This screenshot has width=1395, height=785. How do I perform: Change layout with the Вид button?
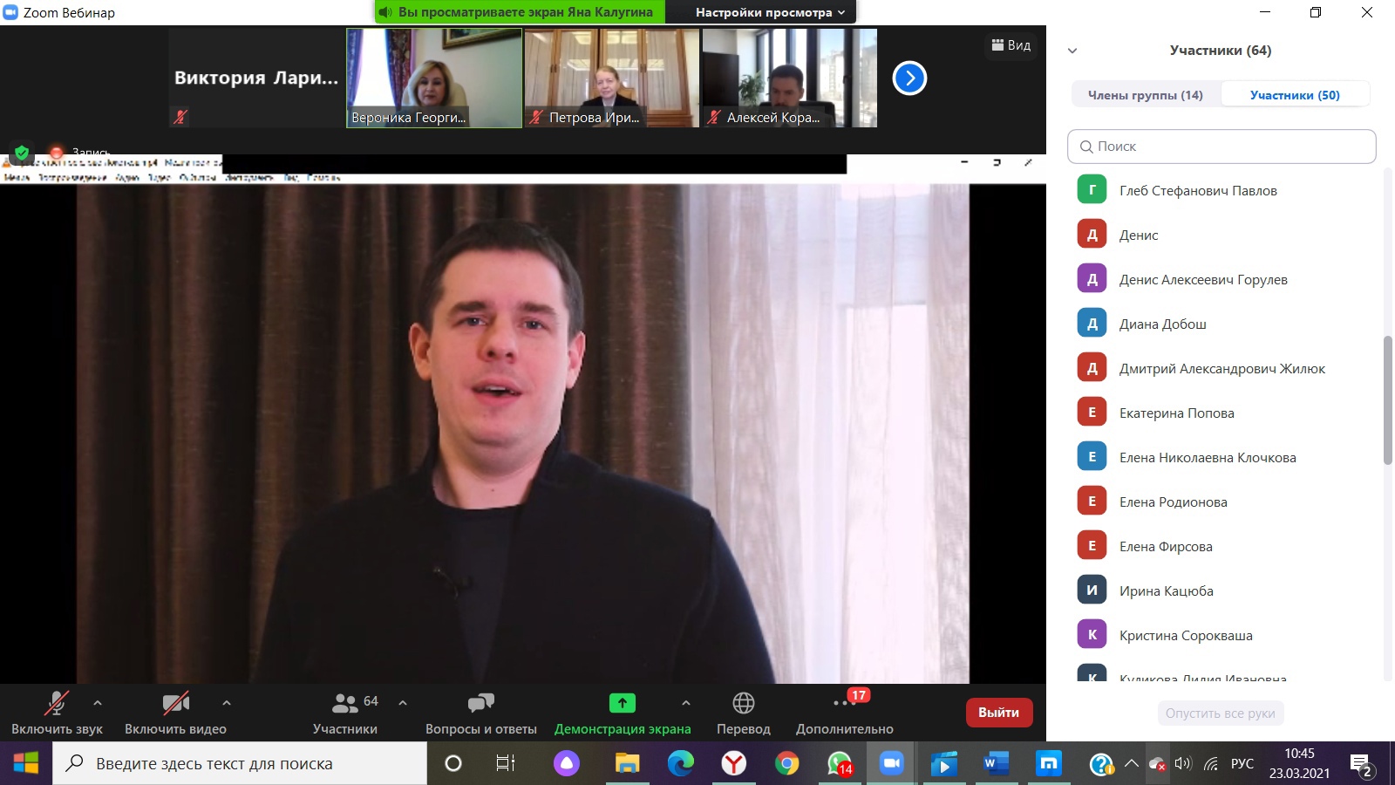click(x=1011, y=45)
